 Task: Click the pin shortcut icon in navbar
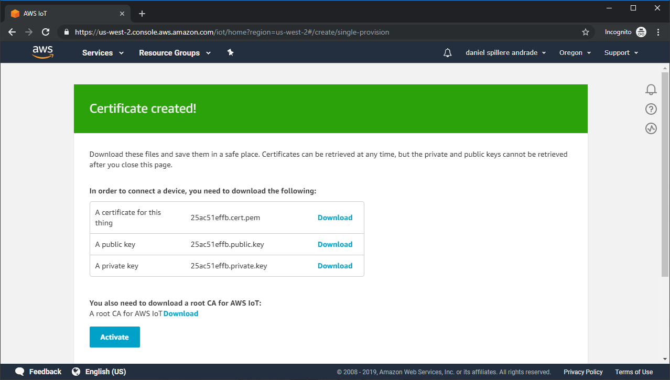(230, 52)
